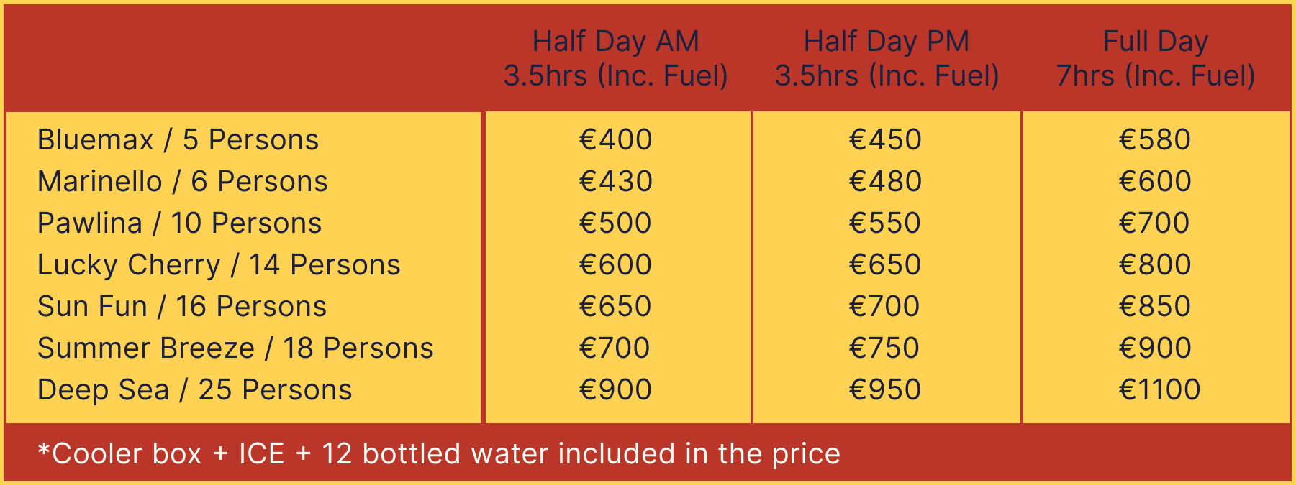Select the Deep Sea / 25 Persons label
The width and height of the screenshot is (1296, 485).
194,389
